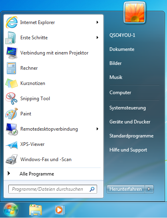Screen dimensions: 167x218
Task: Open Windows Explorer folder in taskbar
Action: [x=36, y=210]
